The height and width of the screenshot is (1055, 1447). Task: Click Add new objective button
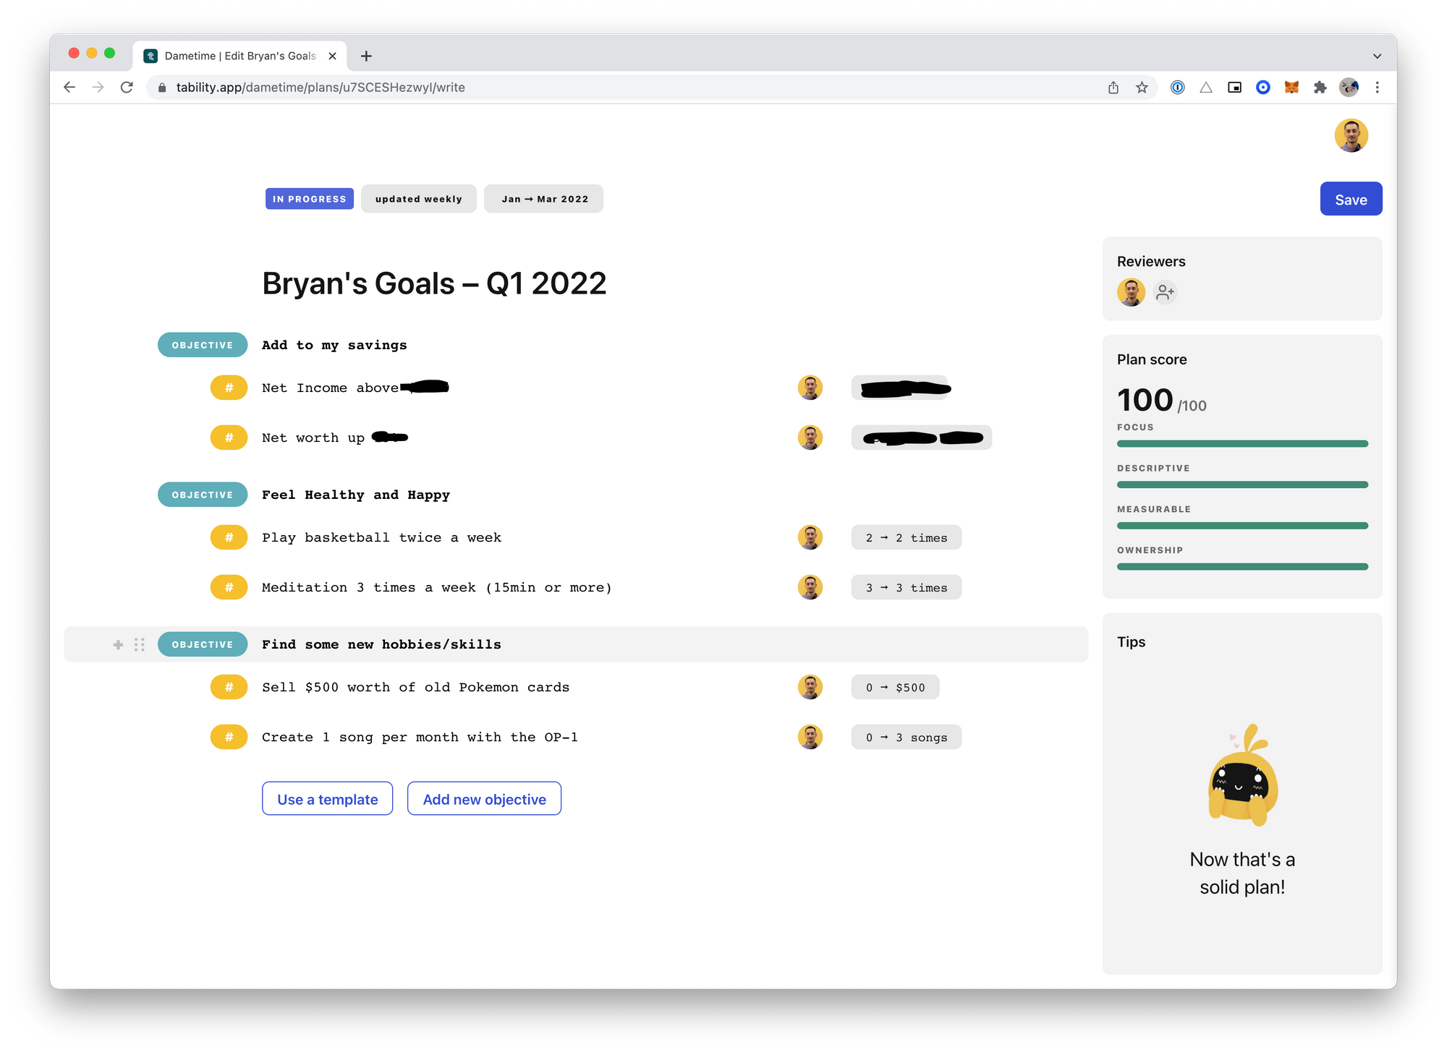tap(484, 799)
